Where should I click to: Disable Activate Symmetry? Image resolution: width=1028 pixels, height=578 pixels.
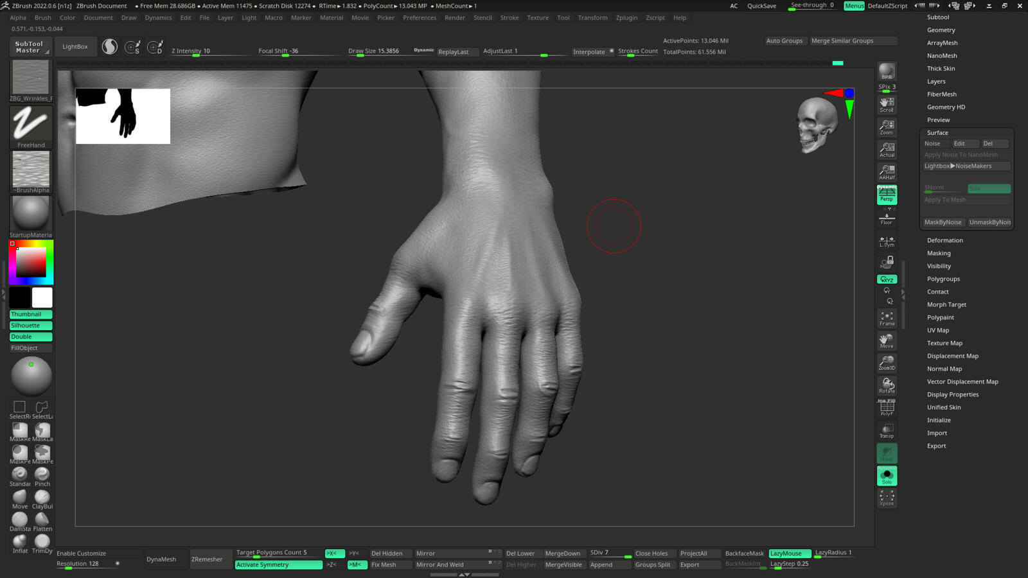(x=278, y=565)
